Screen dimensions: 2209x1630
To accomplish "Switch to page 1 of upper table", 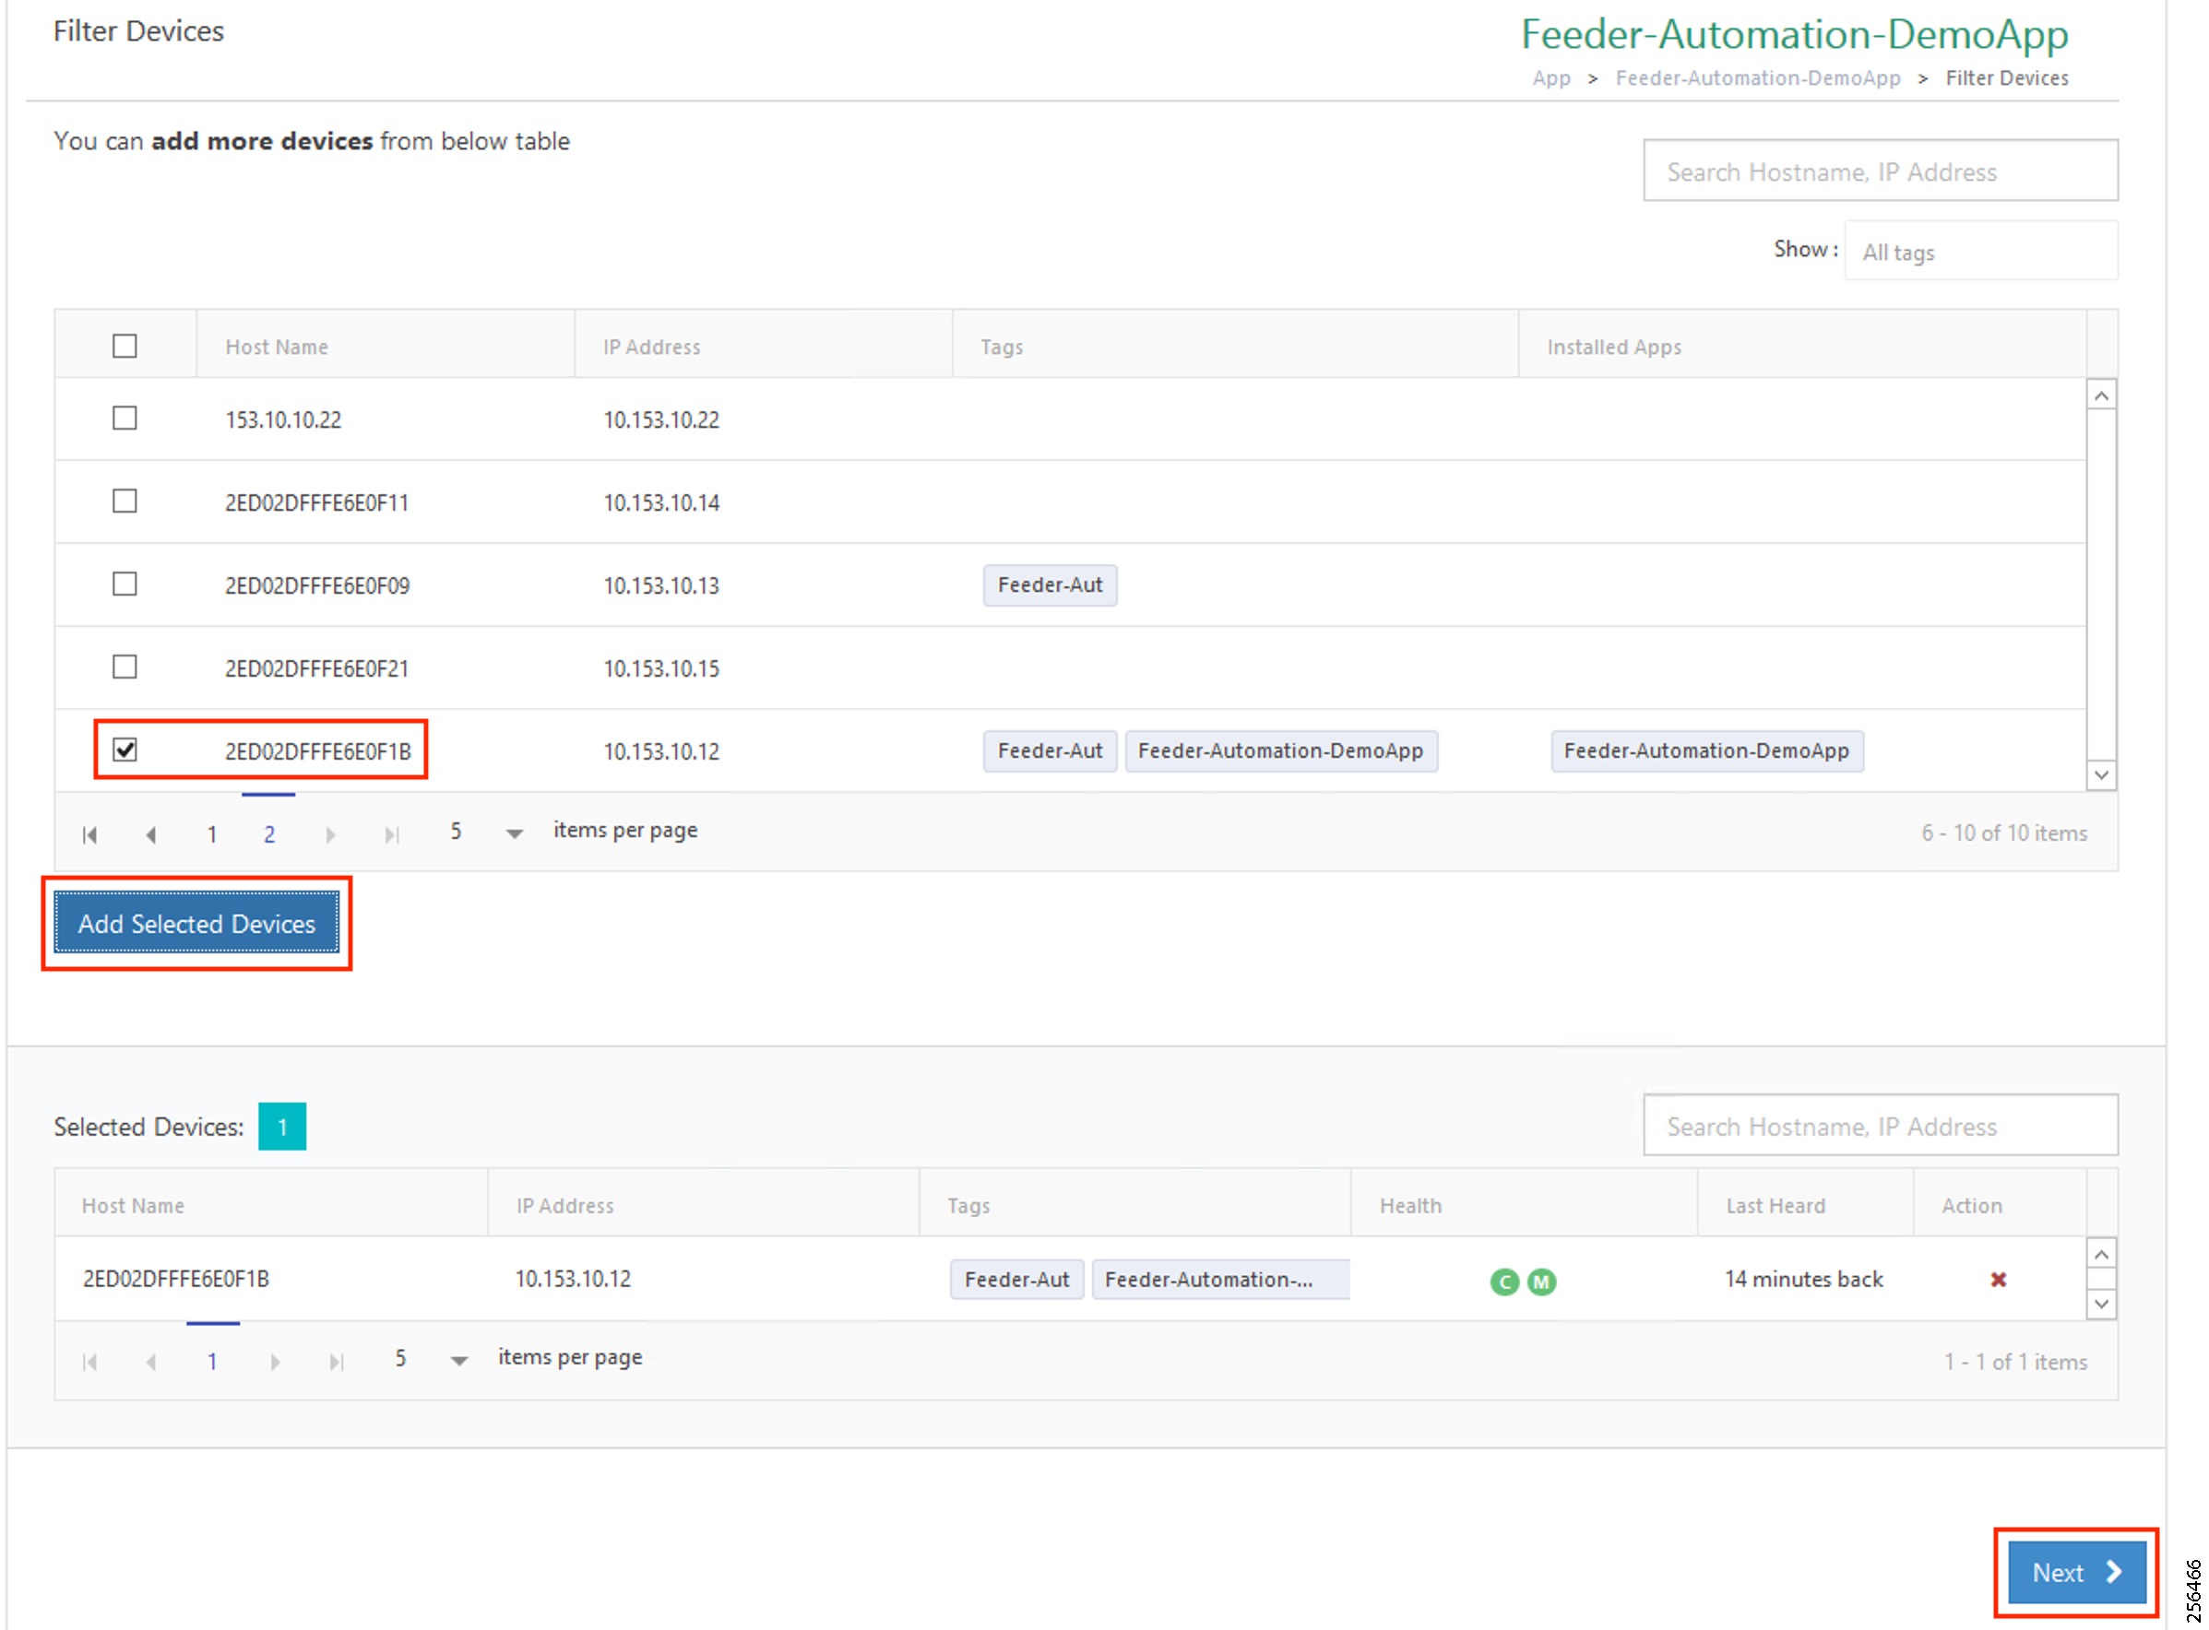I will click(x=211, y=834).
